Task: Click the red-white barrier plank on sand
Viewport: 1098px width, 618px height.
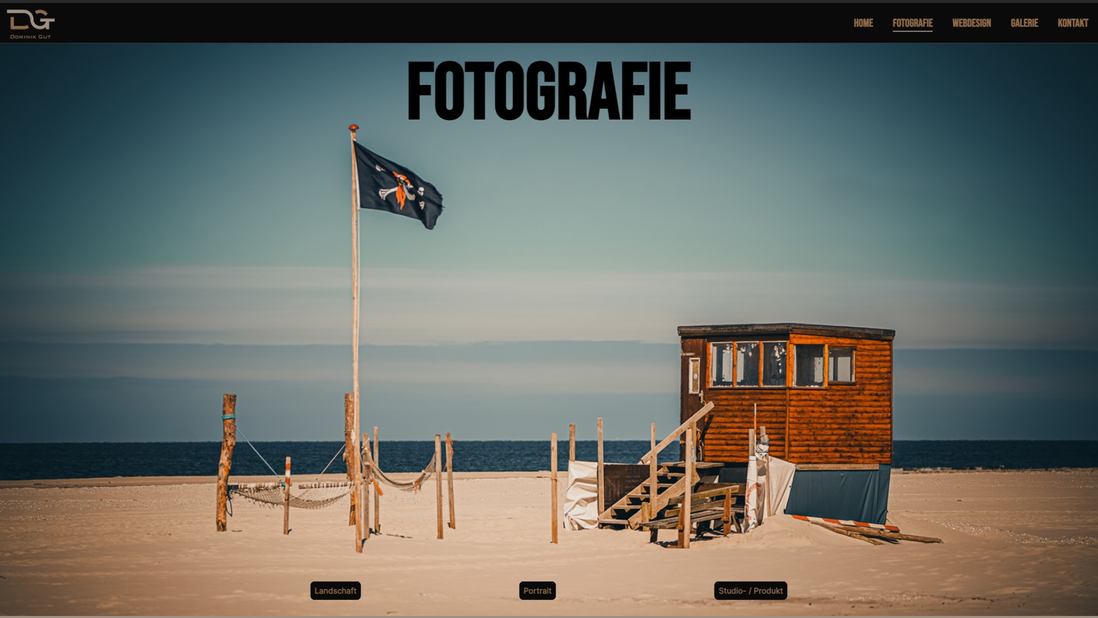Action: (x=846, y=522)
